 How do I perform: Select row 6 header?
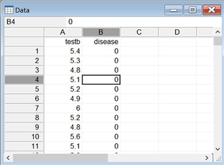24,99
